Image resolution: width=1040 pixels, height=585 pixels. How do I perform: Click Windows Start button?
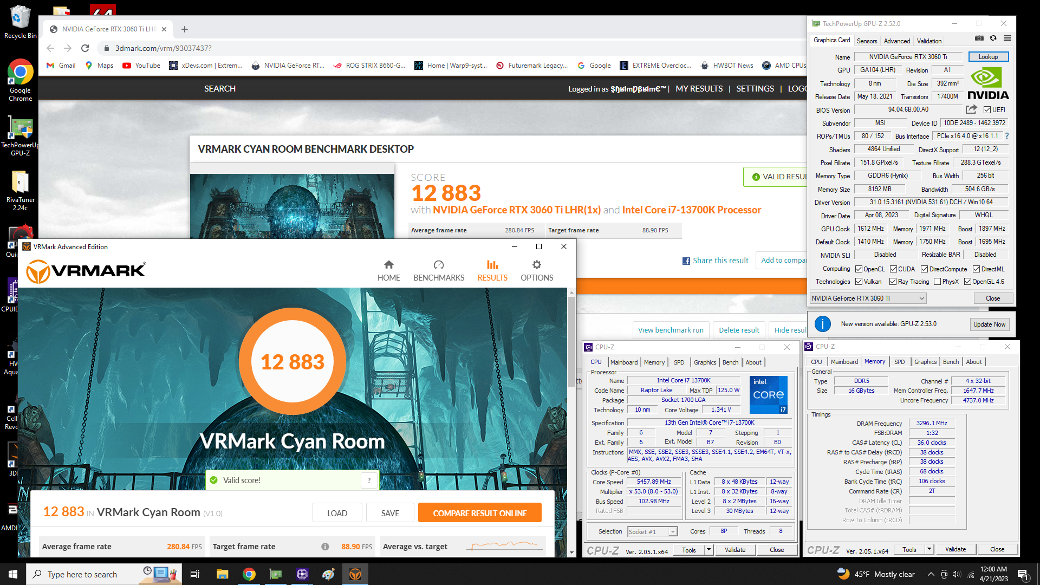point(13,574)
